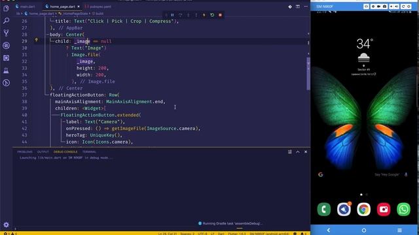Click line number 37 in the gutter
Image resolution: width=419 pixels, height=235 pixels.
24,95
